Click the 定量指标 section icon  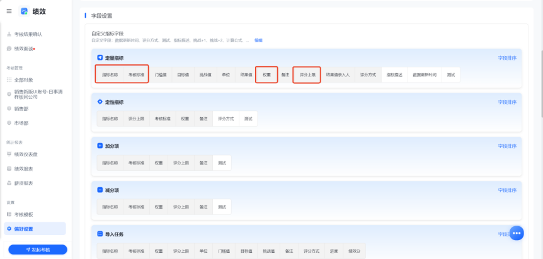coord(100,58)
